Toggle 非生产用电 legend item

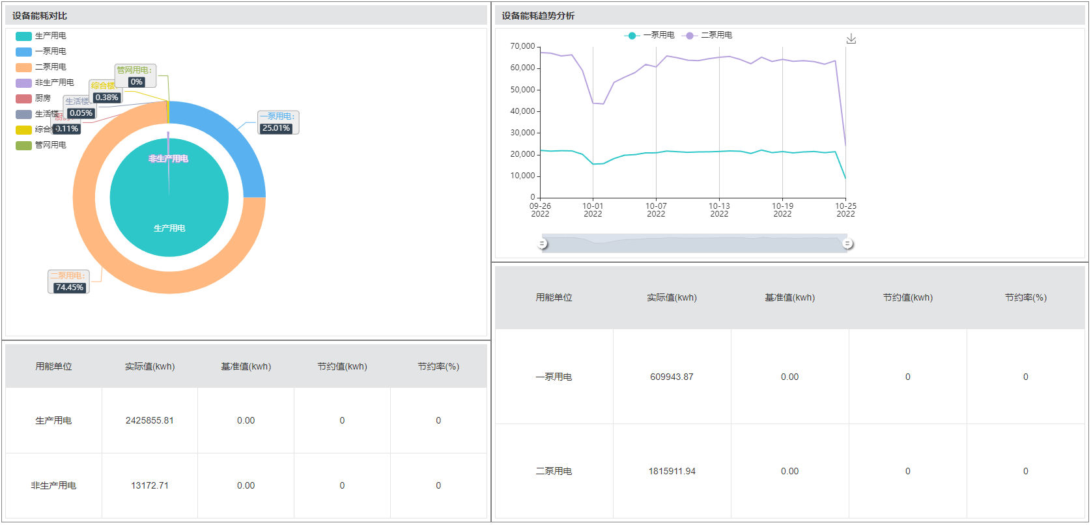coord(45,83)
